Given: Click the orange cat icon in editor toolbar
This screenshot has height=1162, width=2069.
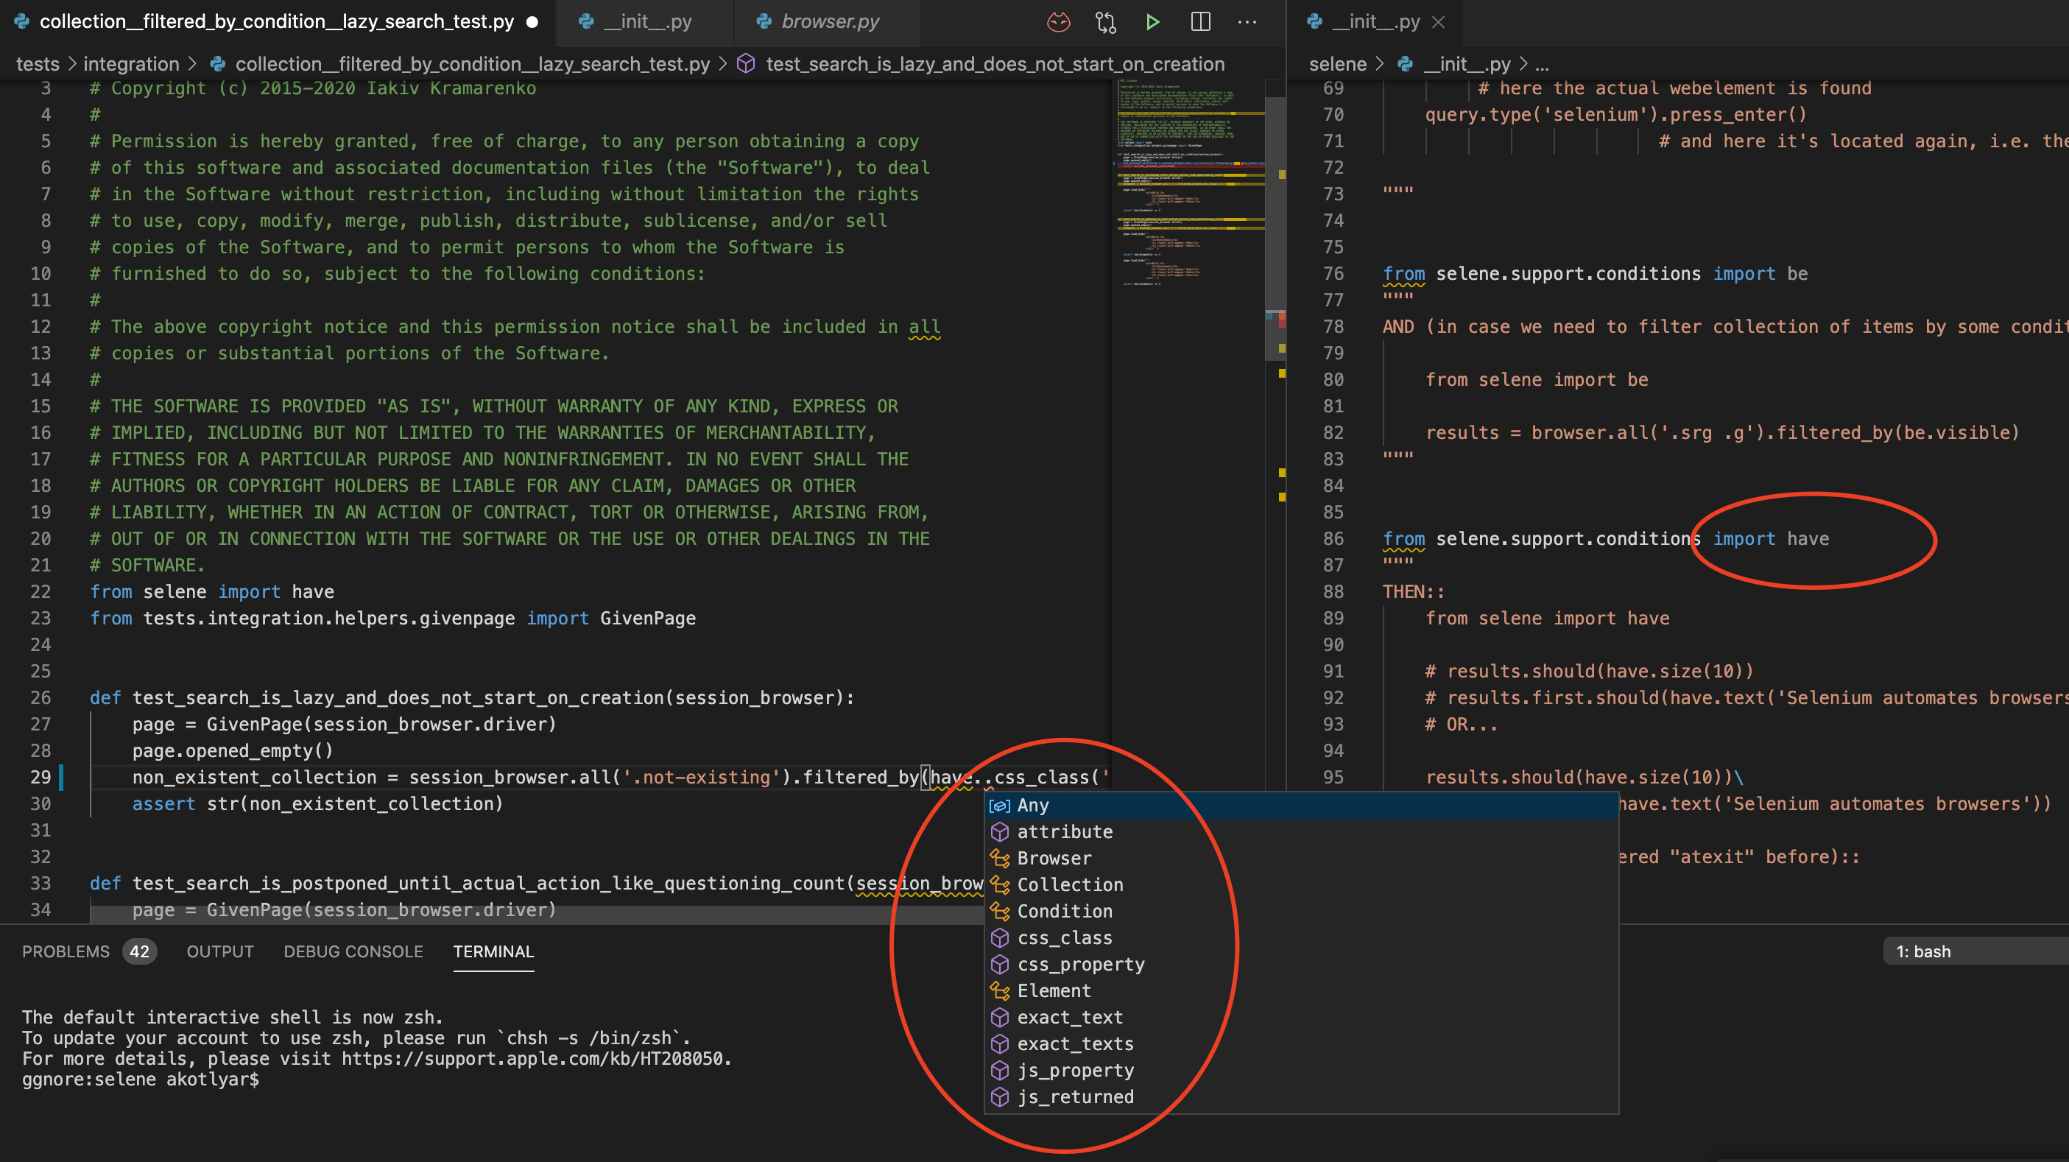Looking at the screenshot, I should pos(1059,21).
